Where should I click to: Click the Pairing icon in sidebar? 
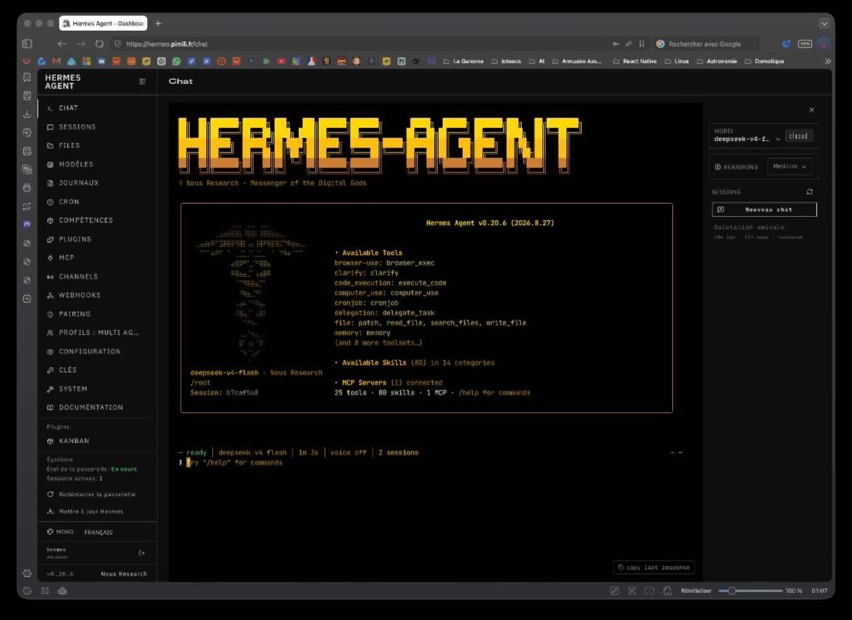click(51, 314)
